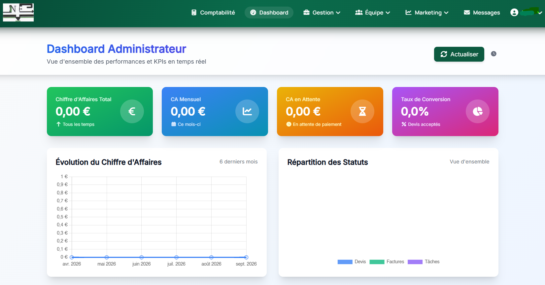Expand the Marketing dropdown menu
The height and width of the screenshot is (285, 545).
pos(427,13)
